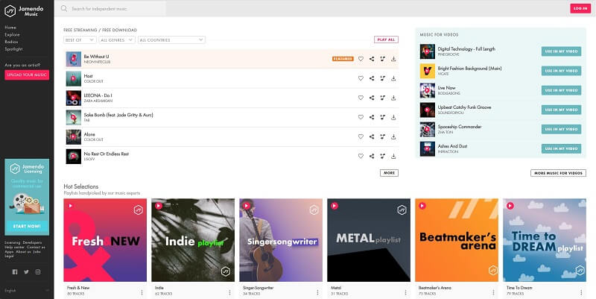Open the All Countries dropdown
The height and width of the screenshot is (299, 596).
coord(171,40)
